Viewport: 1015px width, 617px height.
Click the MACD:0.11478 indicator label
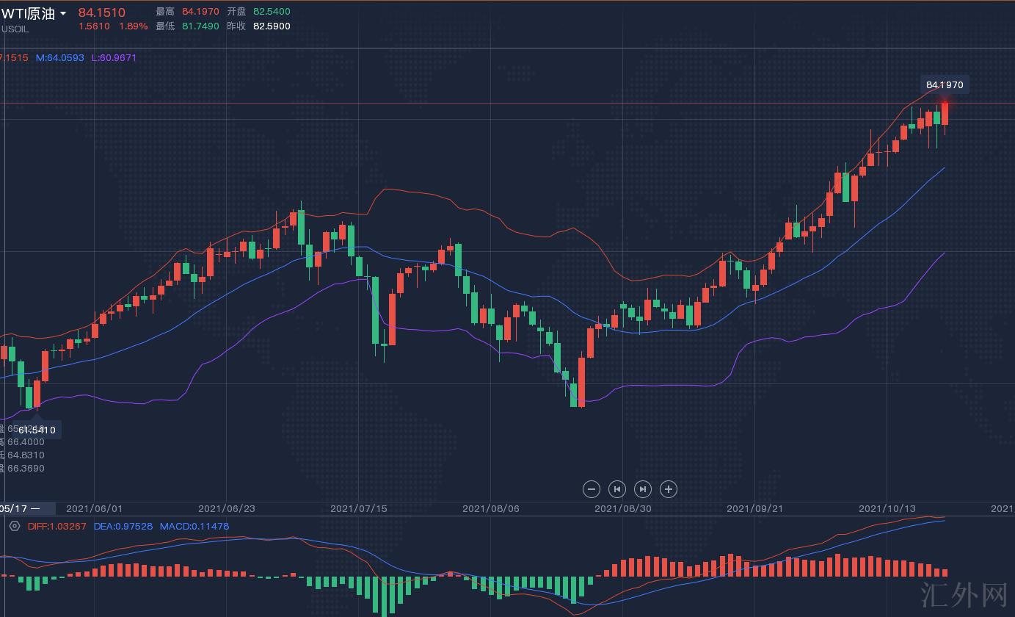(194, 526)
